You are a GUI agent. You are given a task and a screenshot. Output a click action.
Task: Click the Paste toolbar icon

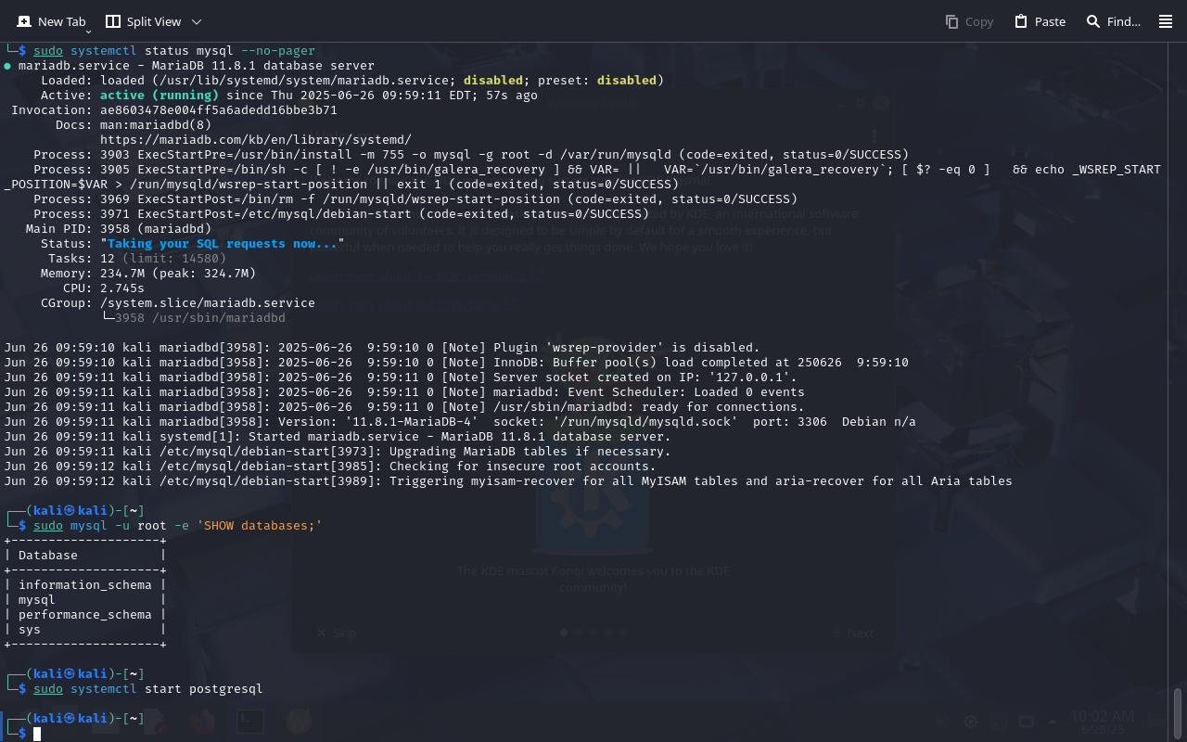(x=1040, y=21)
